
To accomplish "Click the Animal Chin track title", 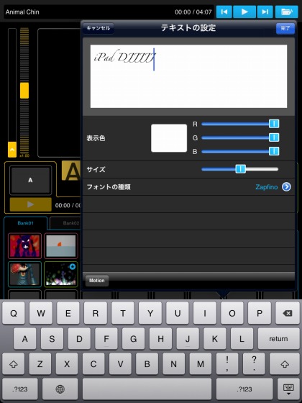I will point(22,12).
